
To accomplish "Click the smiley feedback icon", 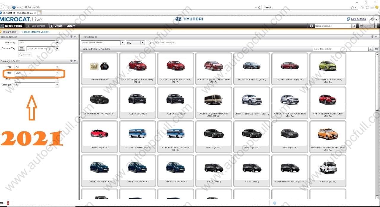I will (x=377, y=7).
